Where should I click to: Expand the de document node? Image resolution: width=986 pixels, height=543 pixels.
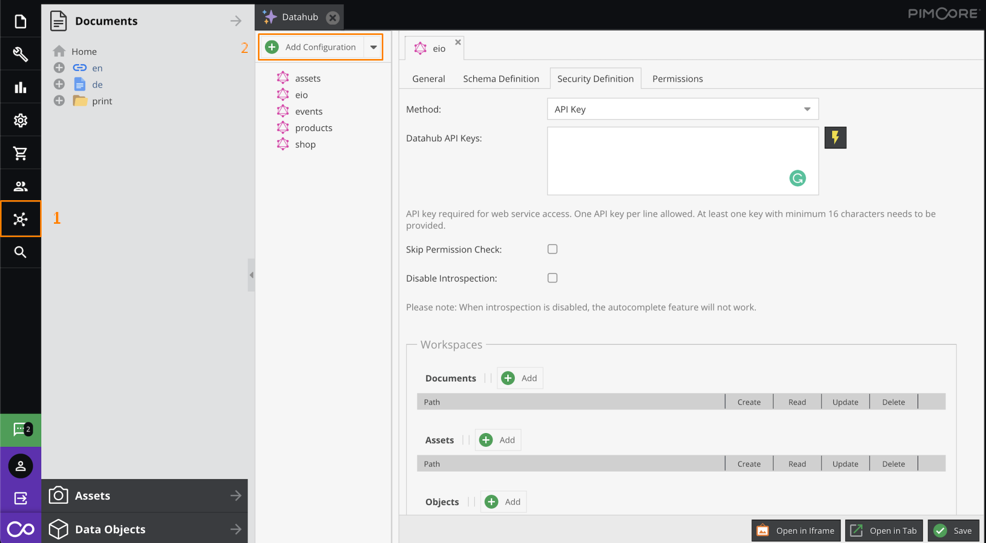pos(59,84)
